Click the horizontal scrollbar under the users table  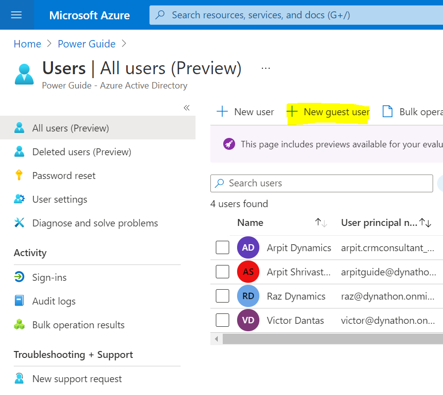332,339
